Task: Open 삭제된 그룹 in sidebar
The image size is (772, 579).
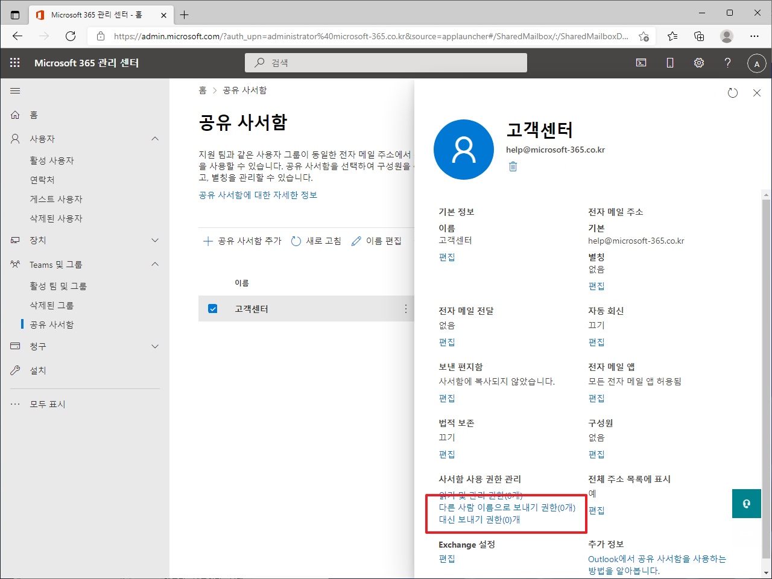Action: click(x=52, y=305)
